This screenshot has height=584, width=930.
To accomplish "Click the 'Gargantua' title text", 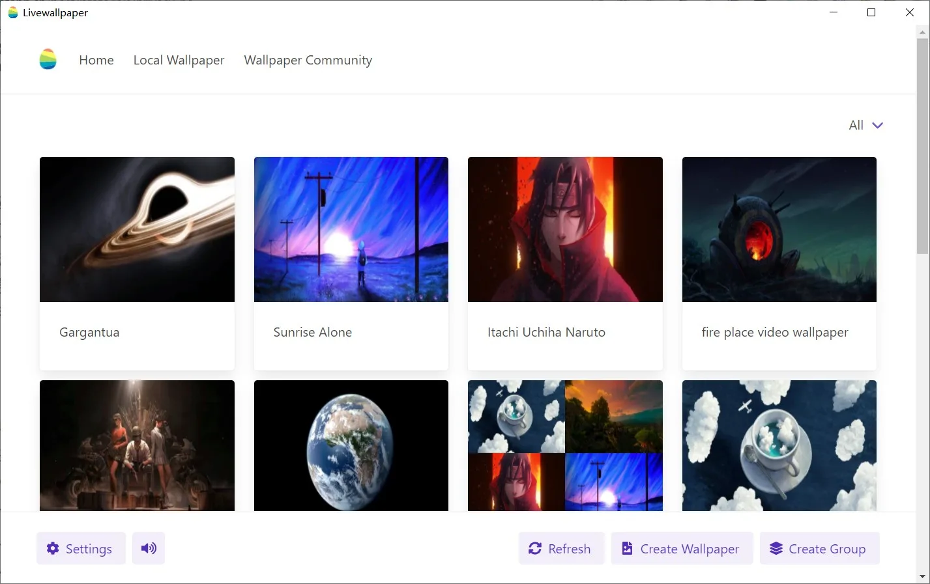I will [89, 332].
